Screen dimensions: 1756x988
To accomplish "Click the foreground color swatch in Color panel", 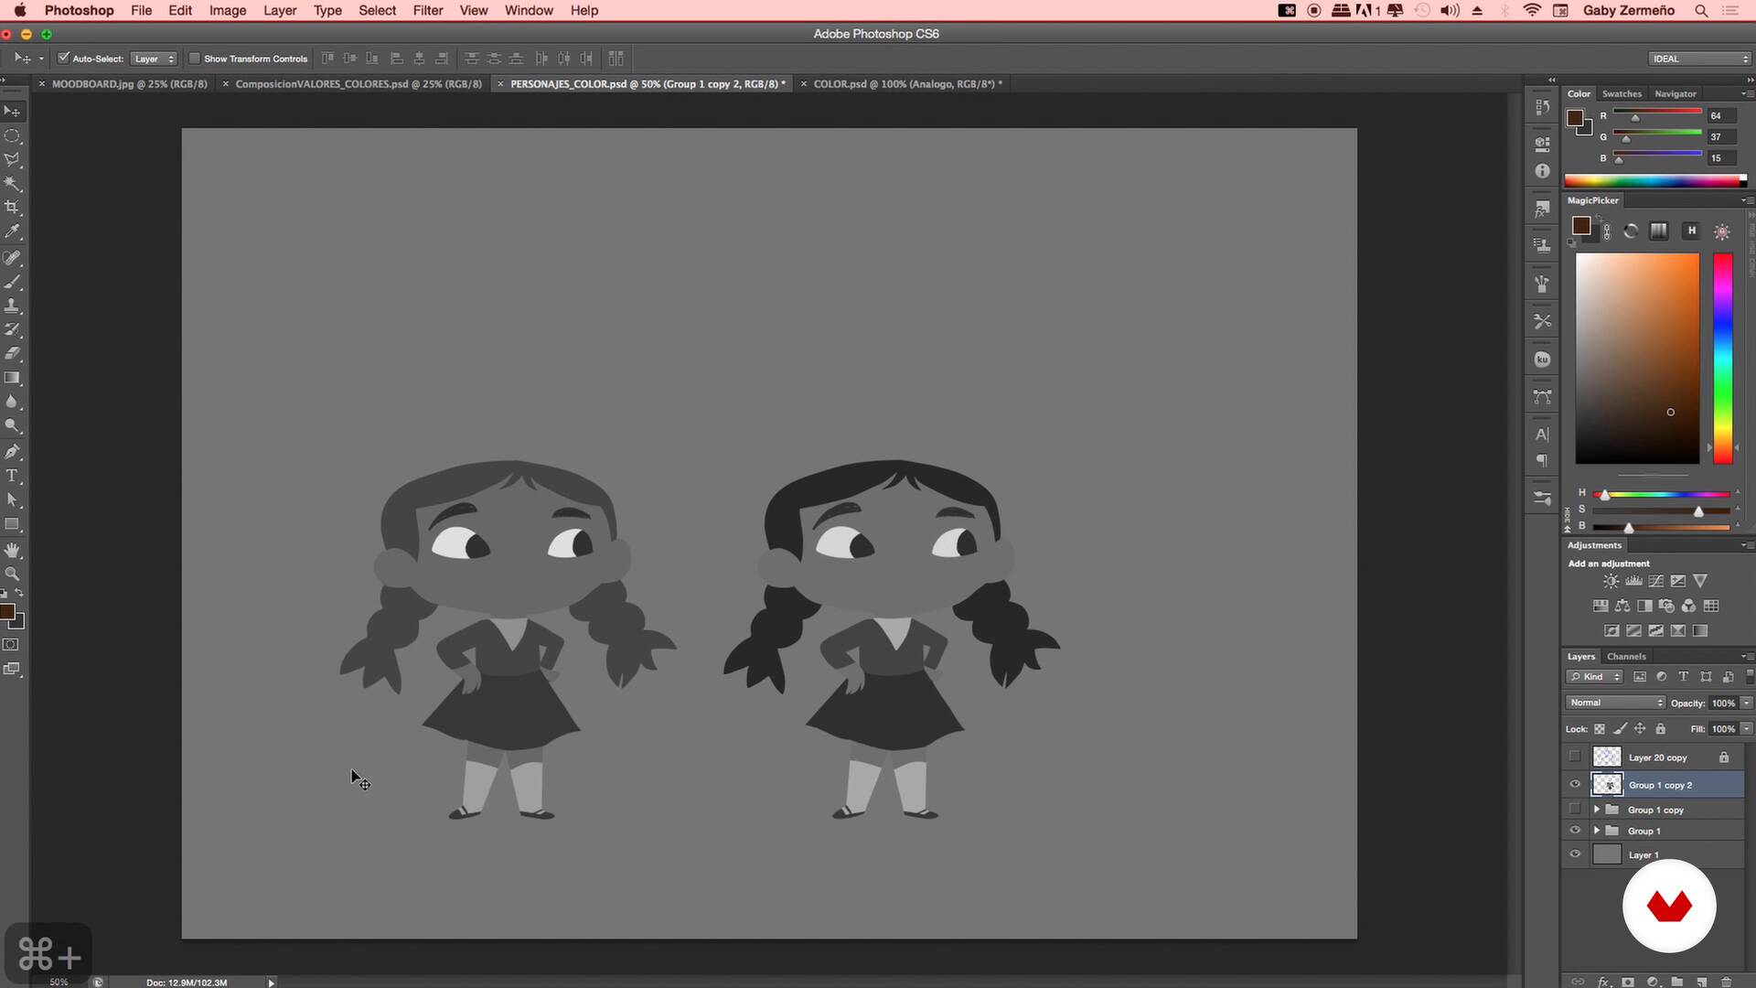I will click(1574, 118).
